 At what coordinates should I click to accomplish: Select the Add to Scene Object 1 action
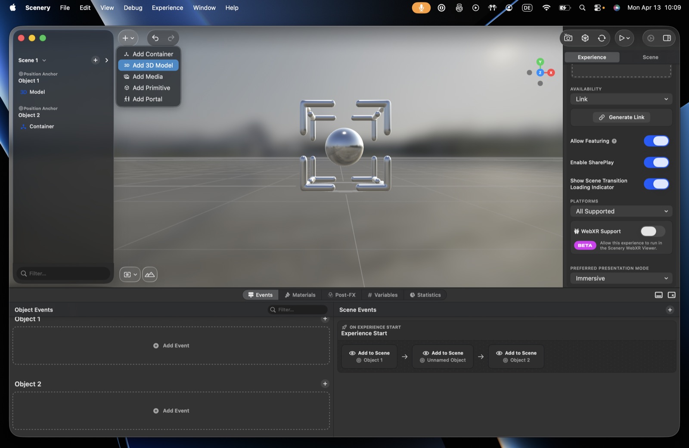(369, 357)
